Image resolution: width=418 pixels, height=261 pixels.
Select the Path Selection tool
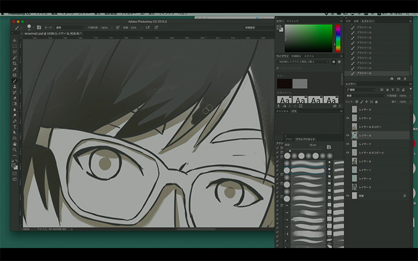click(x=15, y=132)
